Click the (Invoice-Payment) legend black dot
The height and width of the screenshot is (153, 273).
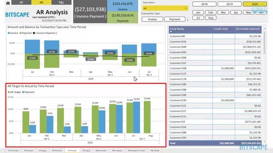click(x=34, y=33)
